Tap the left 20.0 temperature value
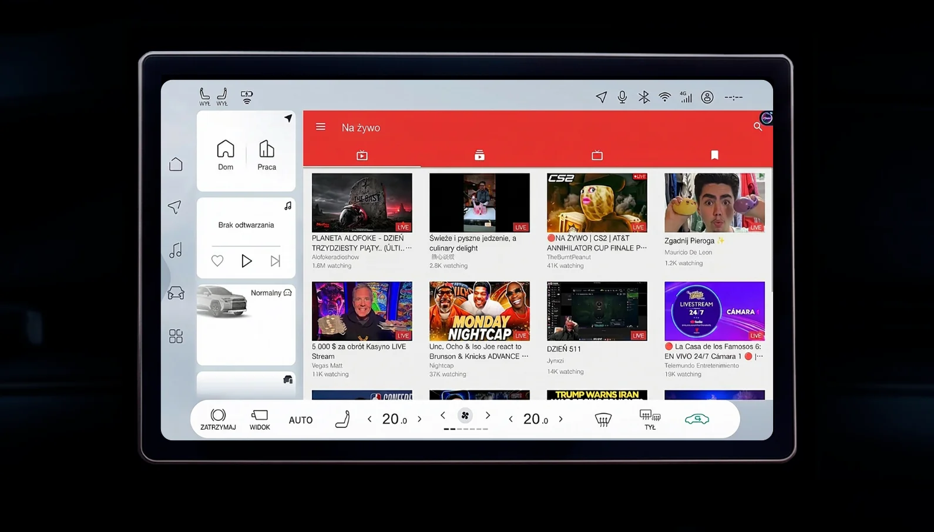Viewport: 934px width, 532px height. [395, 419]
